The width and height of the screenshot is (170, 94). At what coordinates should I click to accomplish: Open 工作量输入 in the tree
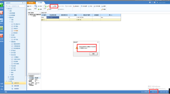16,57
